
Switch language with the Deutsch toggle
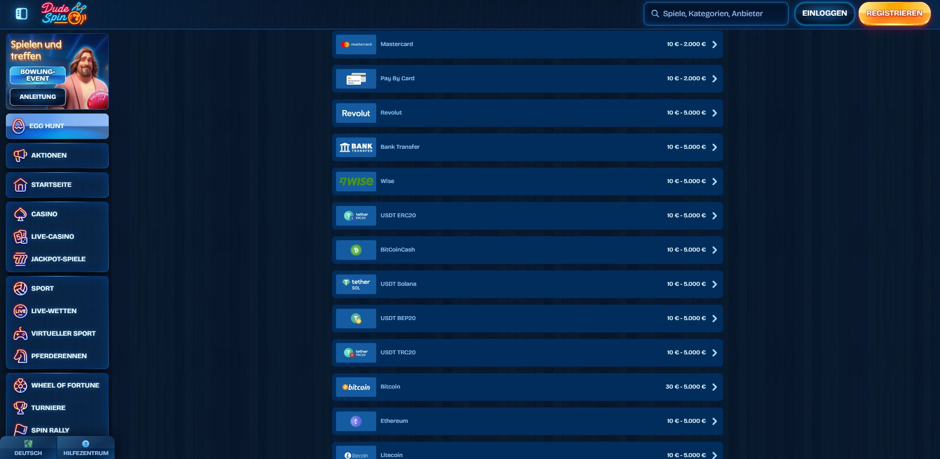tap(28, 447)
